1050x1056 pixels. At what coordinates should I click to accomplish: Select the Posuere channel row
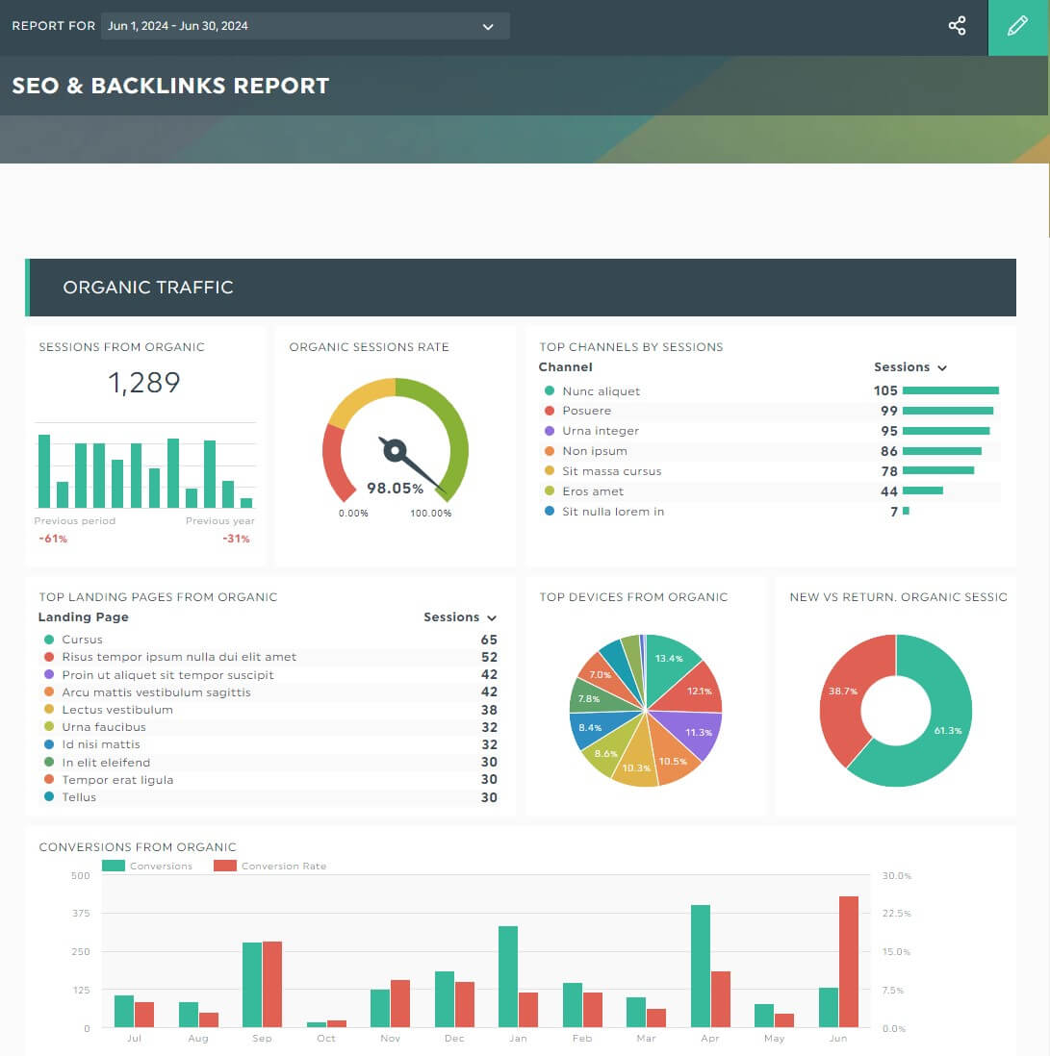(x=770, y=411)
